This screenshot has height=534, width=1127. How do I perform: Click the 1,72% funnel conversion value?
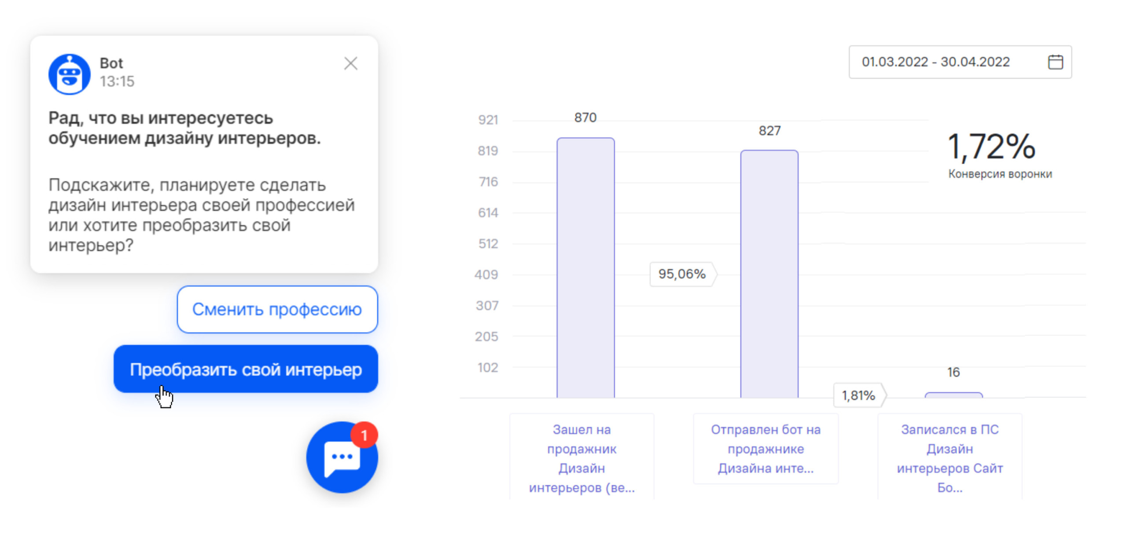click(x=991, y=146)
